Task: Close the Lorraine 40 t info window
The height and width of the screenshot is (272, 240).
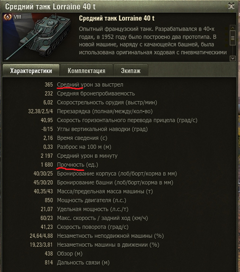Action: 231,6
